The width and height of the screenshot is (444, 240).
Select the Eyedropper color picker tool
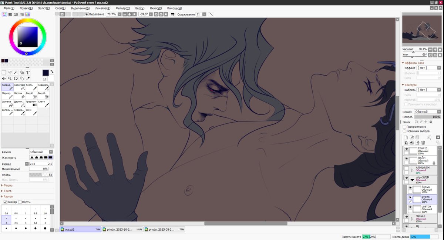tap(27, 79)
